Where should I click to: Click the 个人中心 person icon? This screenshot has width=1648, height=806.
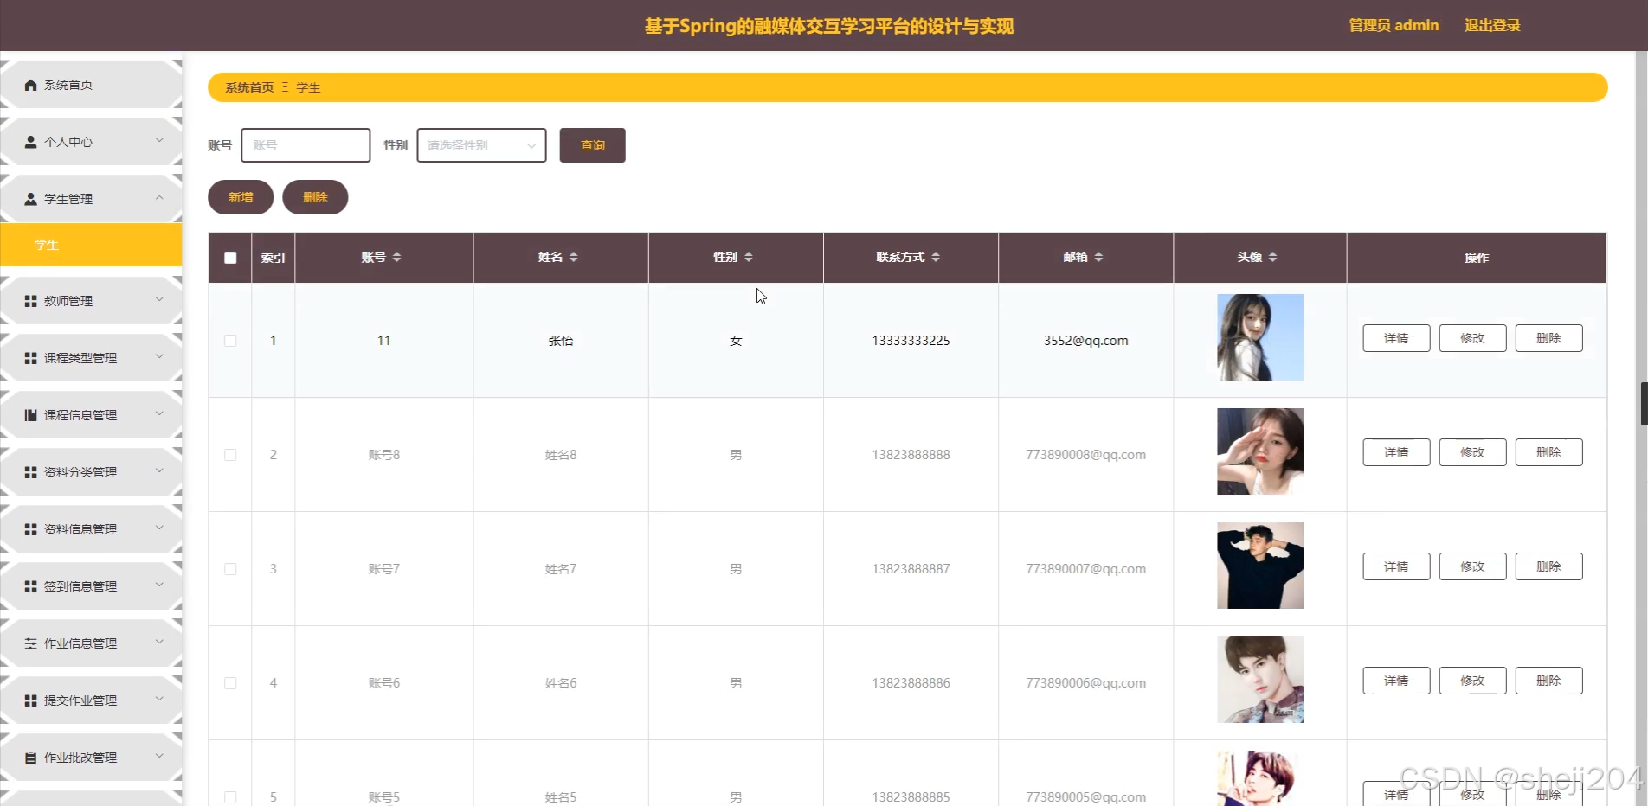click(x=30, y=141)
